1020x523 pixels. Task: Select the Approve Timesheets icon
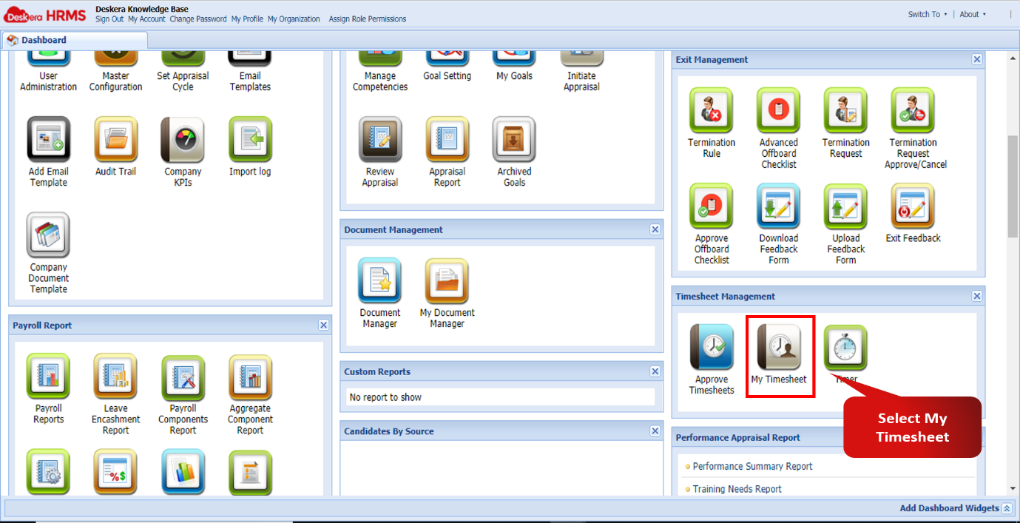(x=711, y=346)
